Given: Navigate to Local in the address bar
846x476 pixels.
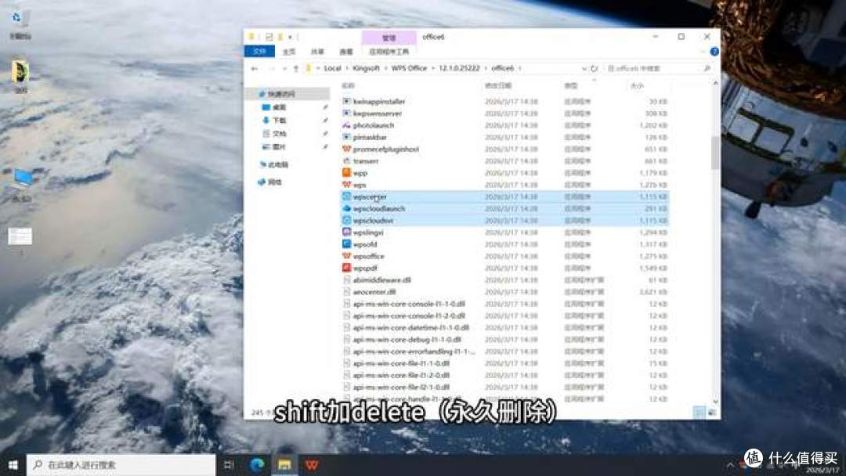Looking at the screenshot, I should [x=332, y=68].
